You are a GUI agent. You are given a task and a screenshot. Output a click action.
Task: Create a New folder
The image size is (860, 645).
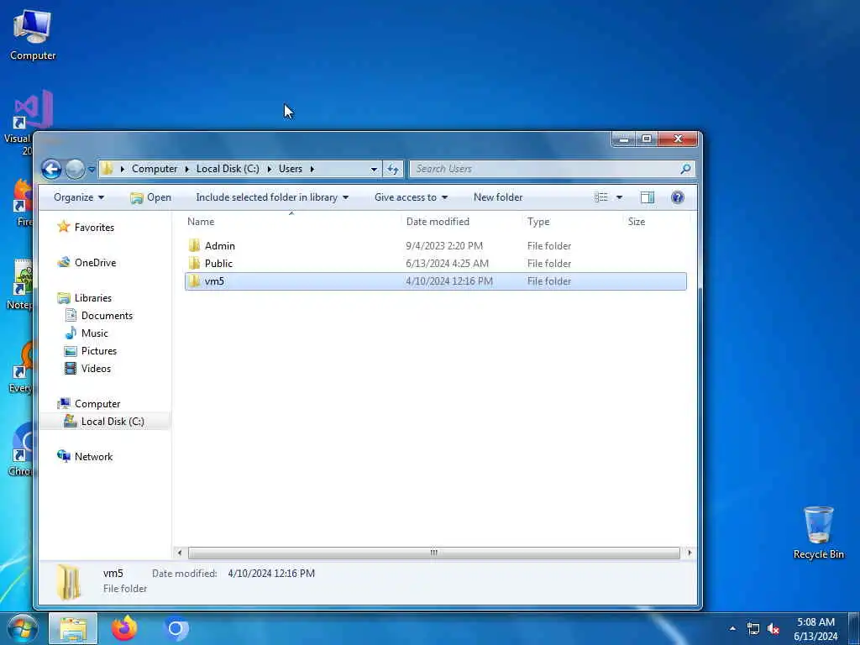(x=498, y=197)
